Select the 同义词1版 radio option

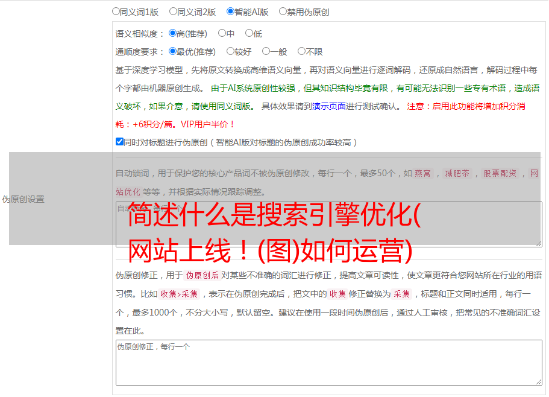coord(116,11)
